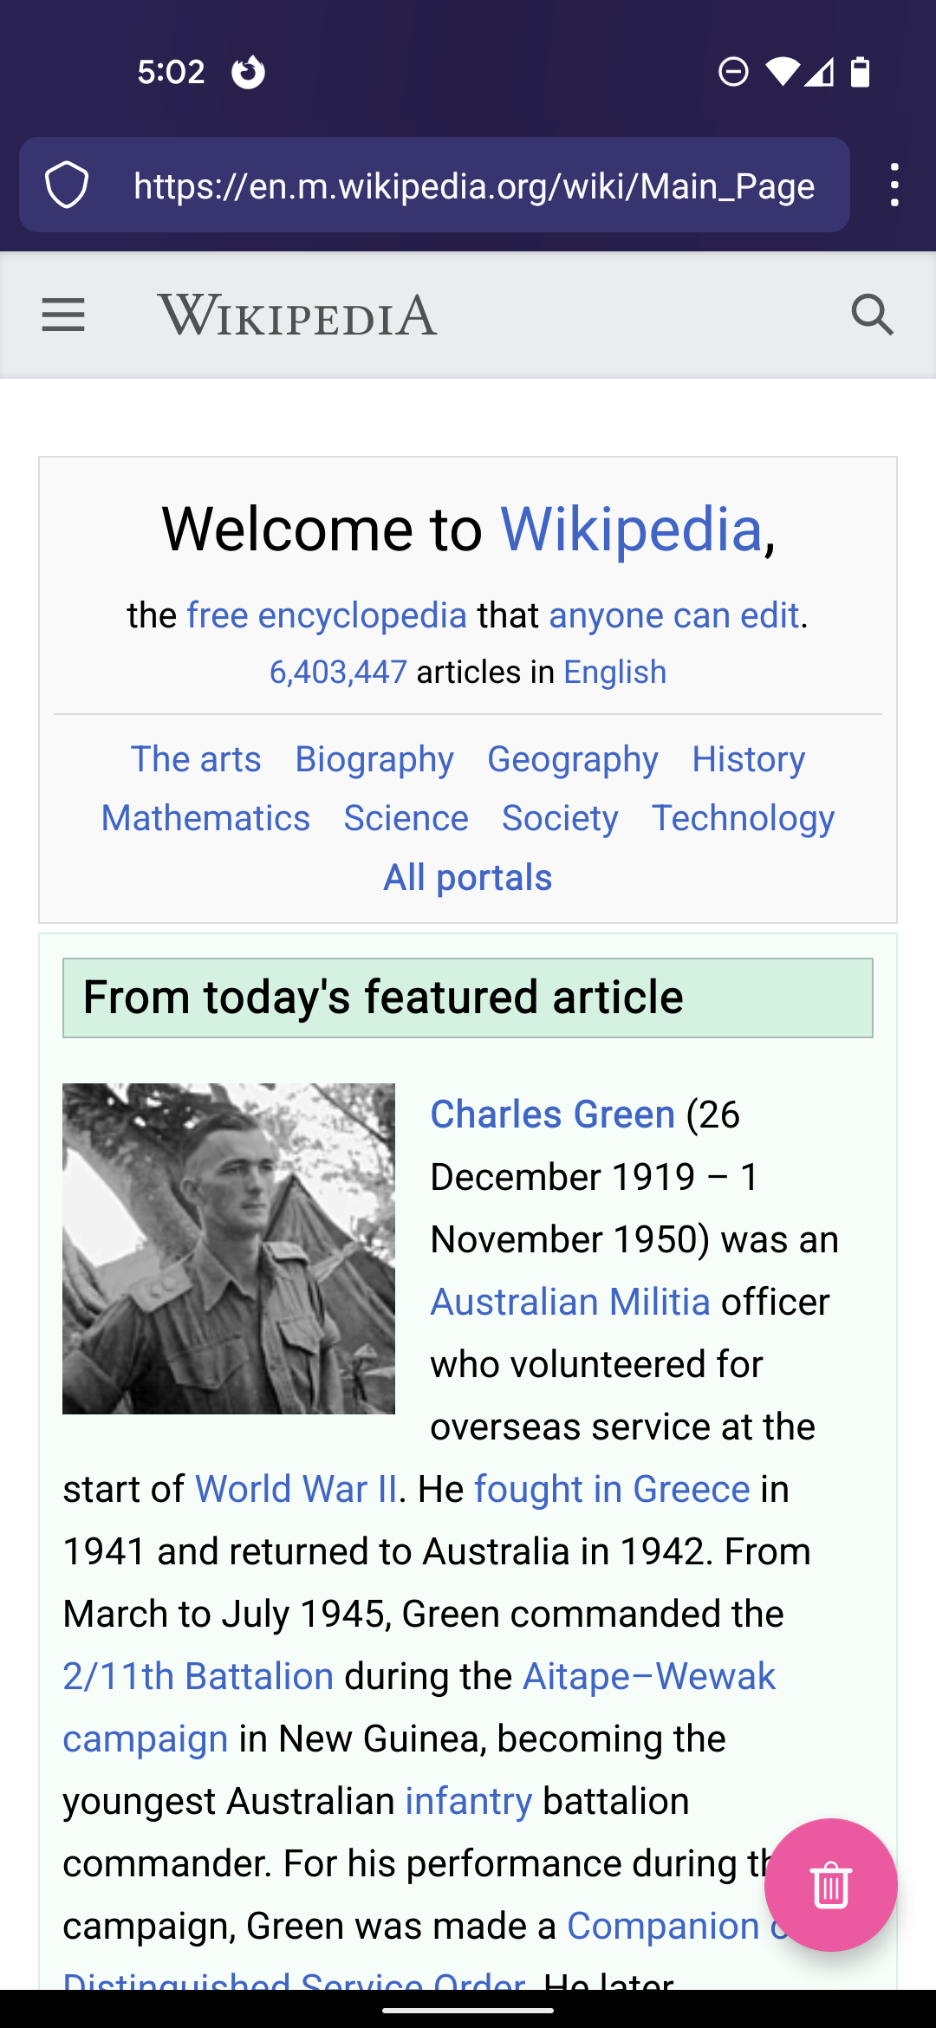Focus the browser URL address bar

[473, 185]
